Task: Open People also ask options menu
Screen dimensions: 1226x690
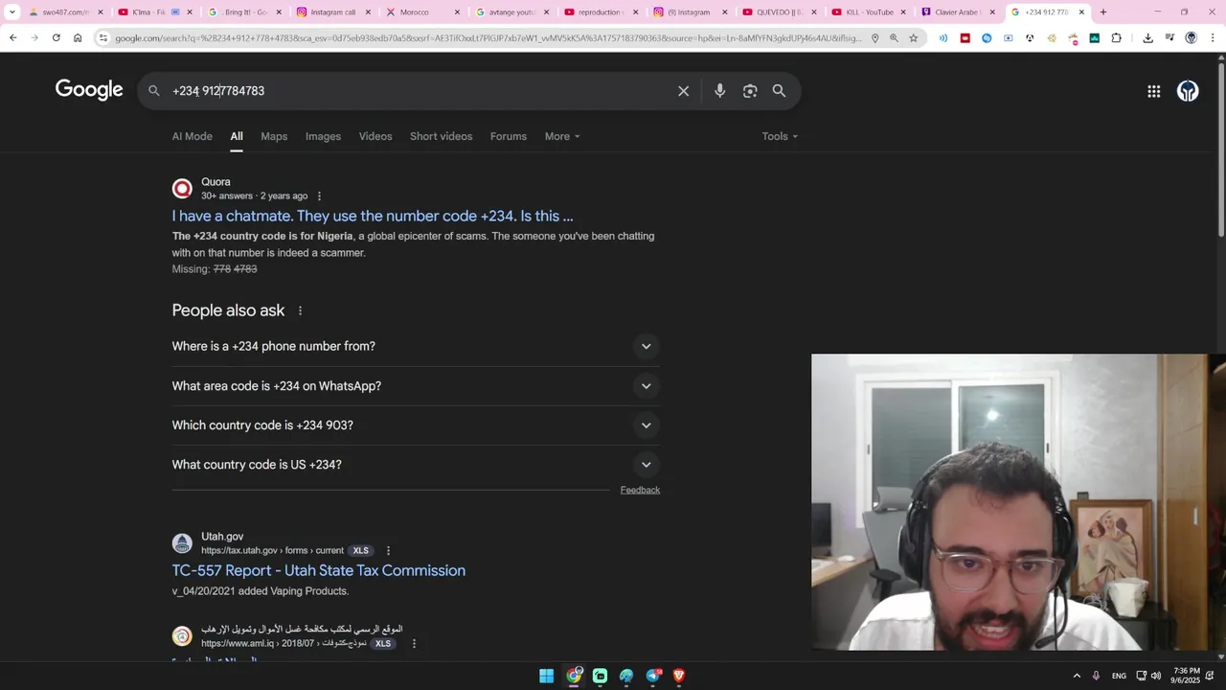Action: (300, 310)
